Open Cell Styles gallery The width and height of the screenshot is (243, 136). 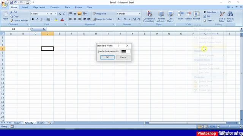(170, 17)
